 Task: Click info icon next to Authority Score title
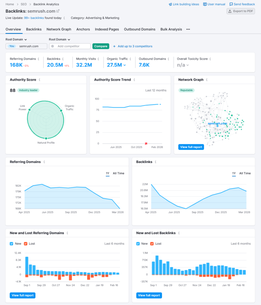40,80
